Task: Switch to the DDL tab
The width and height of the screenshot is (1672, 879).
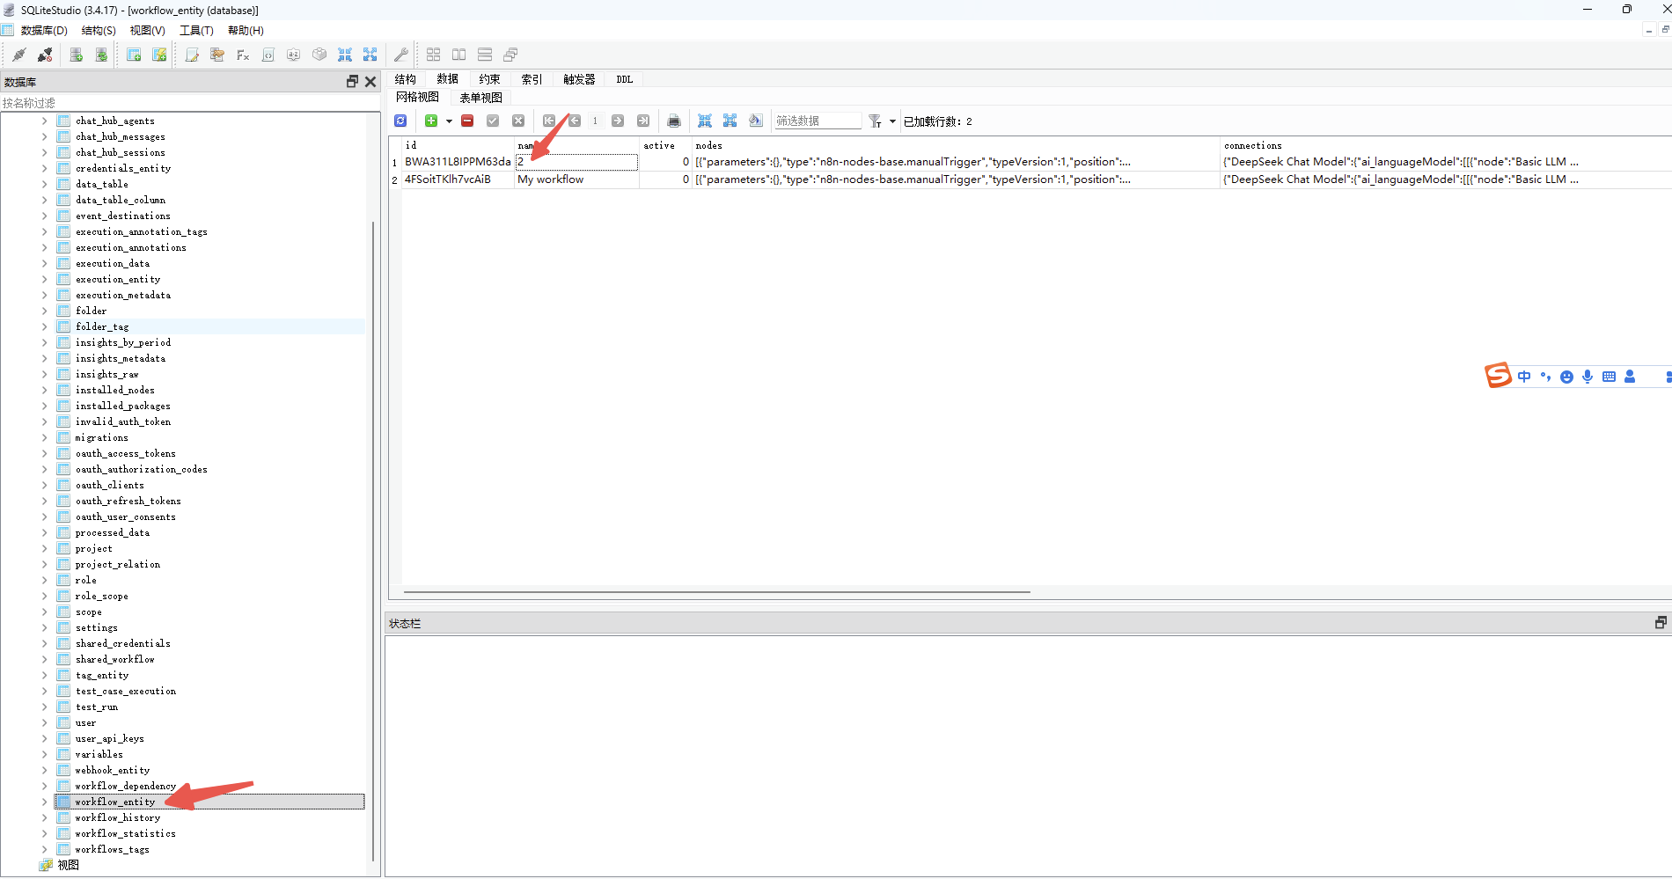Action: (624, 79)
